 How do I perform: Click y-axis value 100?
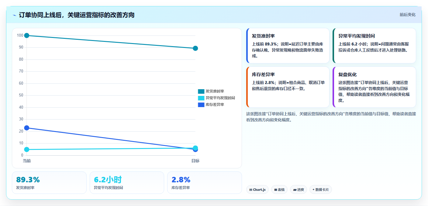[20, 35]
